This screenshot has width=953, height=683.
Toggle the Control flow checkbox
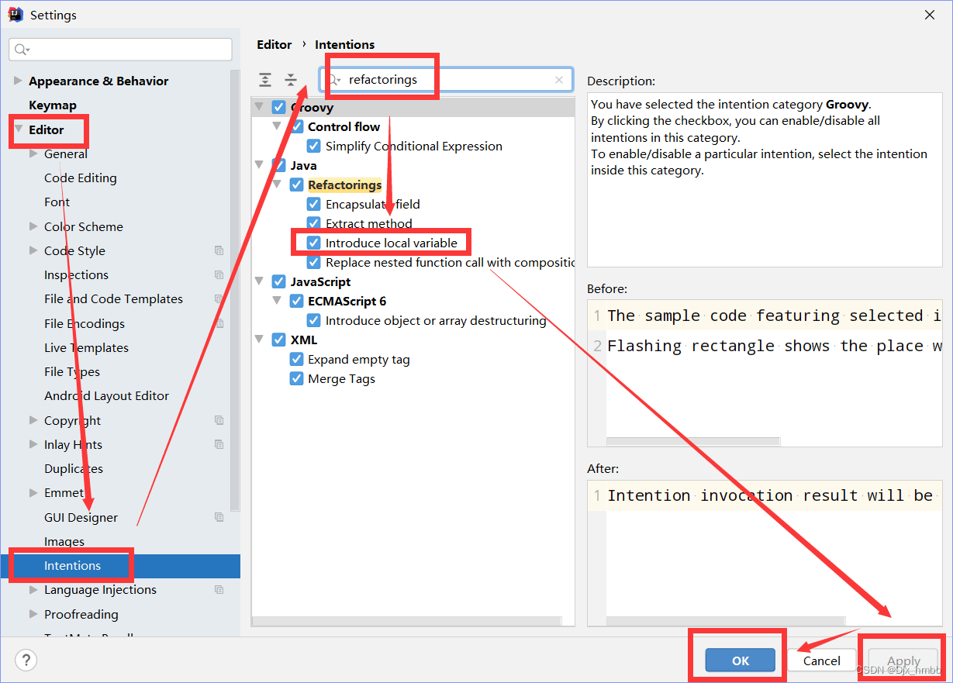[296, 126]
